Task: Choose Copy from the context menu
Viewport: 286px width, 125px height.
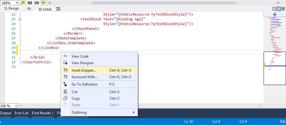Action: coord(99,98)
